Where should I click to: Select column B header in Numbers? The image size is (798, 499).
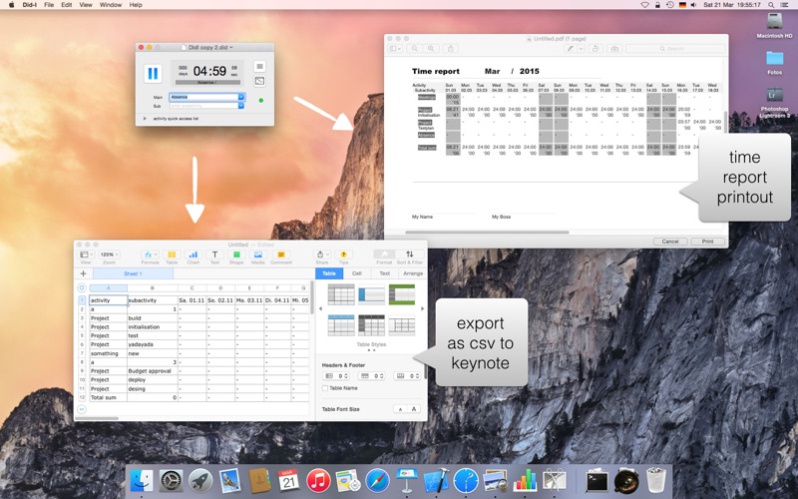coord(153,288)
